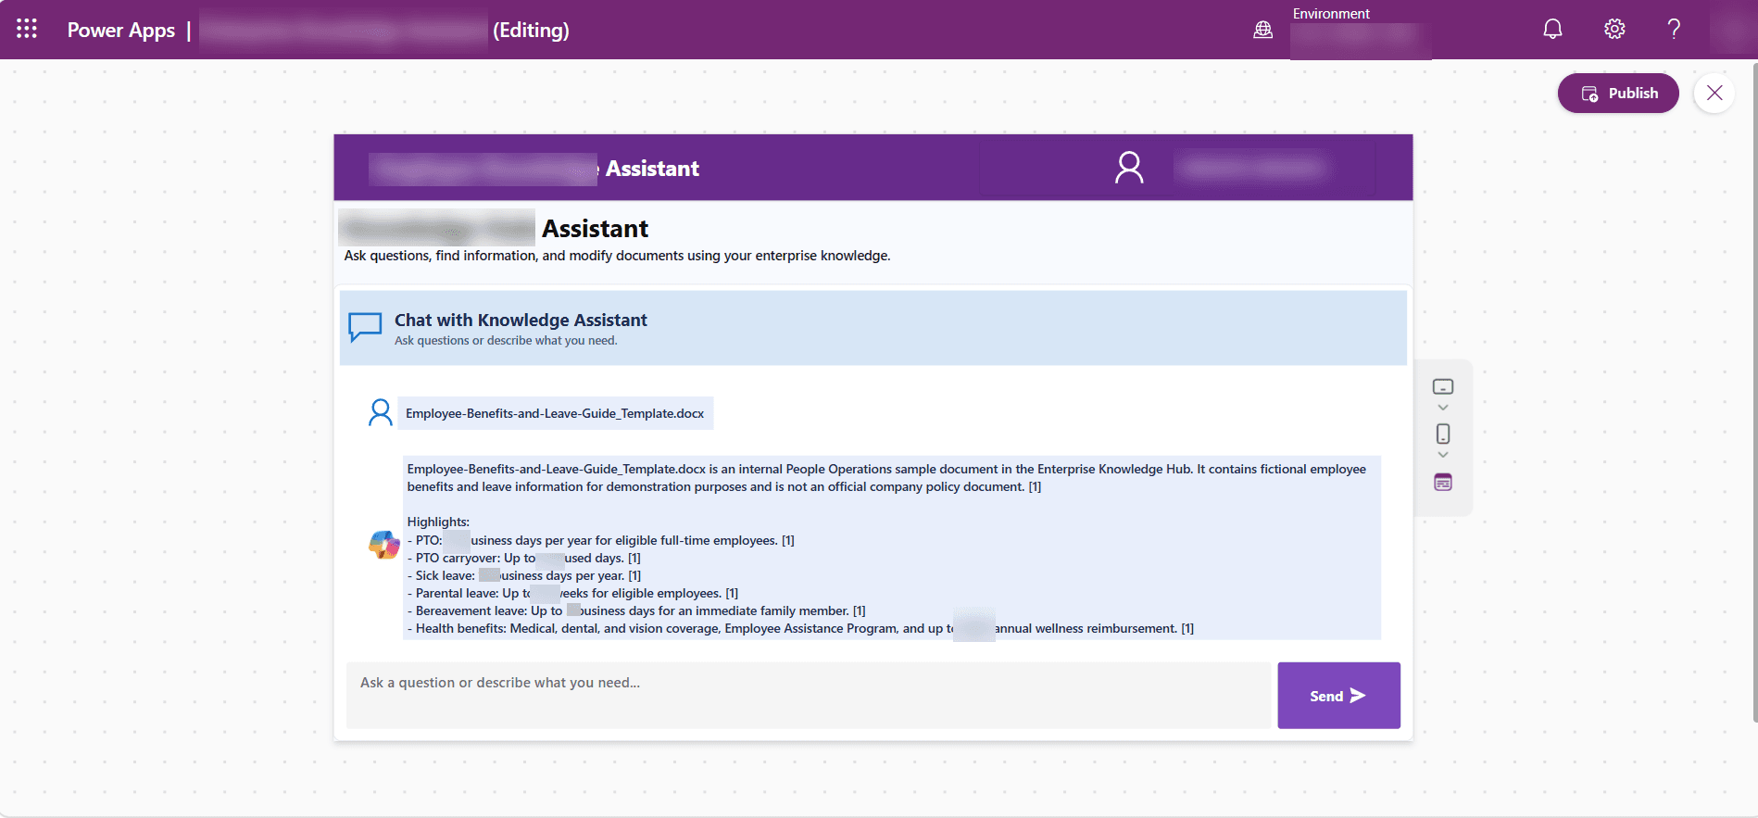The height and width of the screenshot is (818, 1758).
Task: Click the user avatar beside the document message
Action: (x=380, y=412)
